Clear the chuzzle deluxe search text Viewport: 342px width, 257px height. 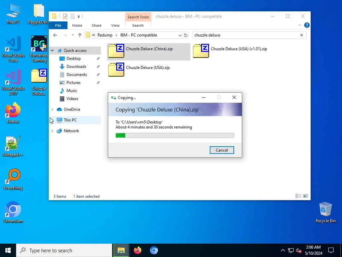302,35
